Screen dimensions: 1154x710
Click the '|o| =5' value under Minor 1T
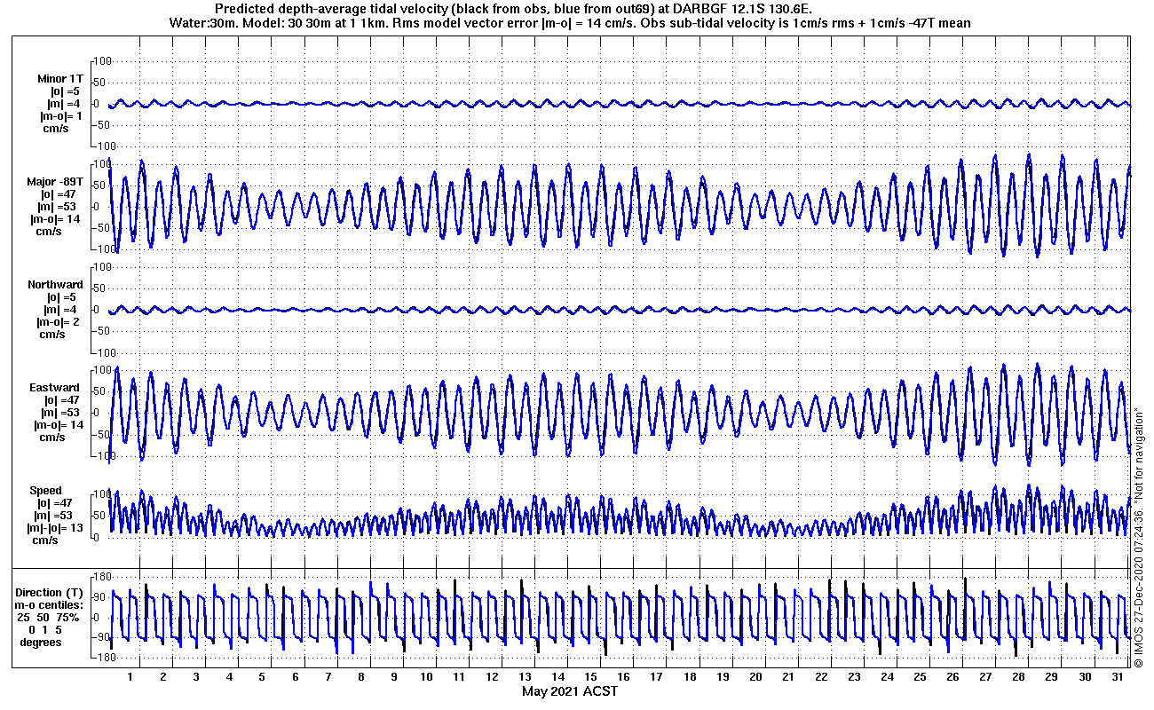tap(65, 91)
